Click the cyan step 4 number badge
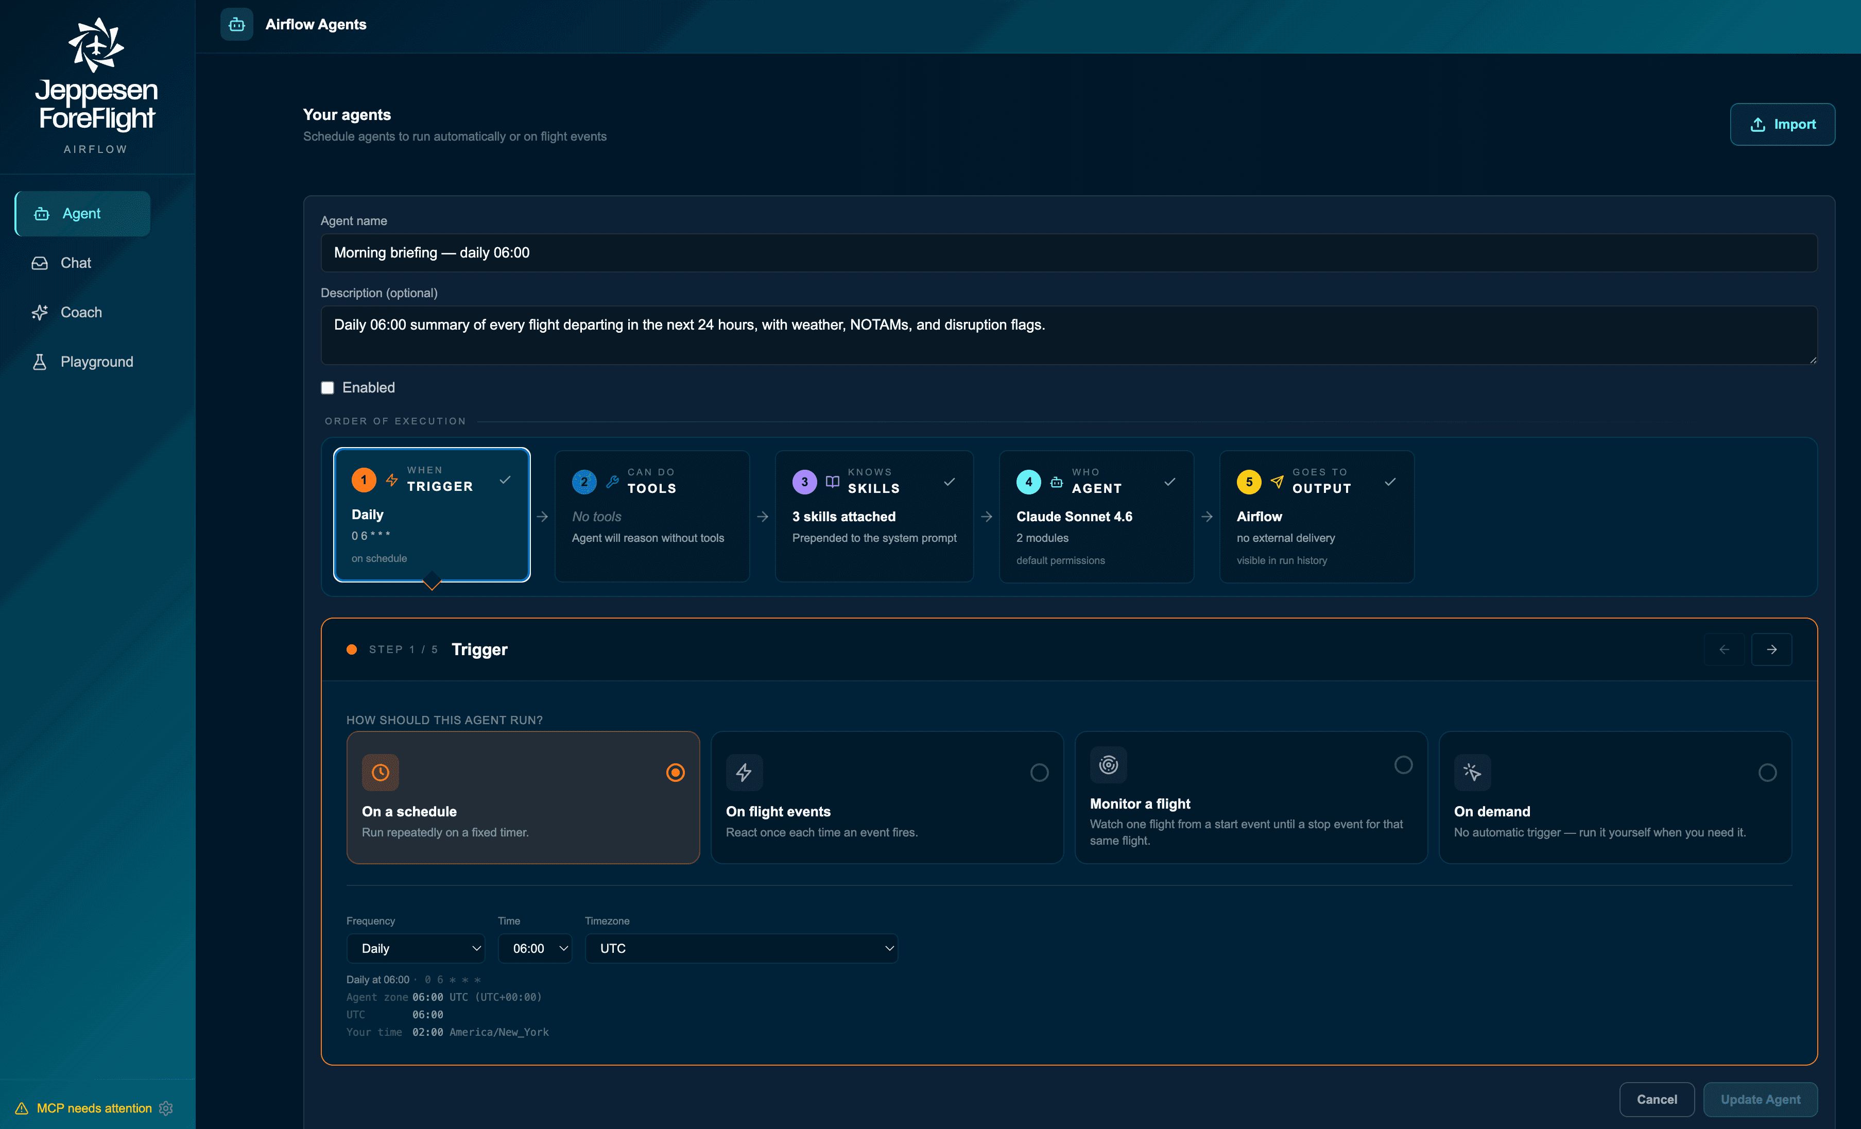 tap(1028, 482)
